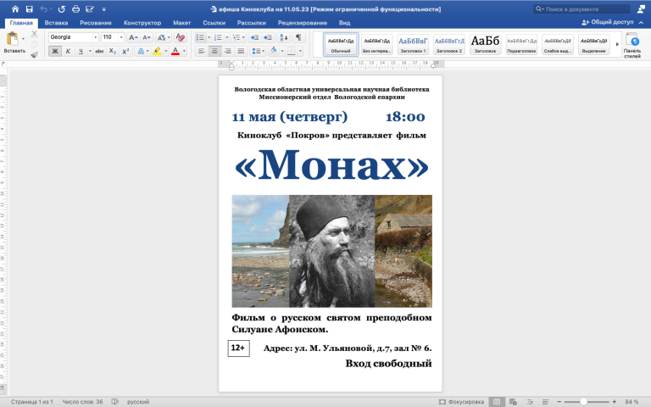Open multilevel list dropdown
This screenshot has width=651, height=407.
[x=237, y=37]
